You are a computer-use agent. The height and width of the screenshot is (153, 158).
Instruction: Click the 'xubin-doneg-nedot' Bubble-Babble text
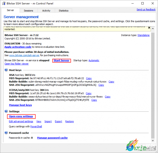pos(68,82)
